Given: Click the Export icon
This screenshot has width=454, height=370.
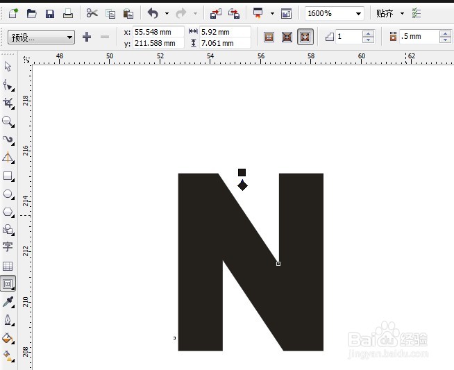Looking at the screenshot, I should click(234, 13).
